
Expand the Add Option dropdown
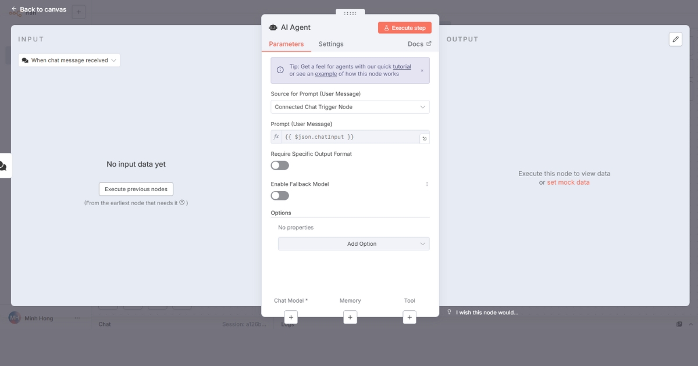click(x=354, y=244)
